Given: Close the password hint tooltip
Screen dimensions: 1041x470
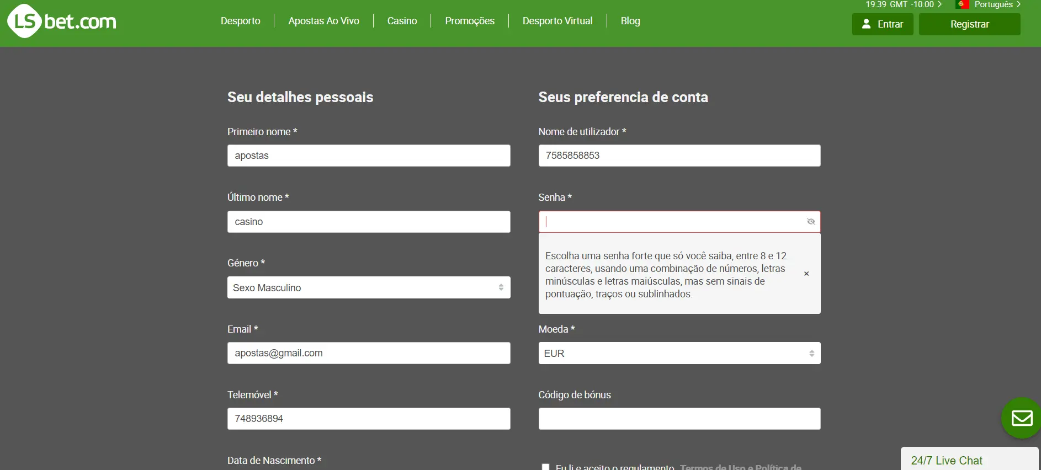Looking at the screenshot, I should pyautogui.click(x=806, y=274).
